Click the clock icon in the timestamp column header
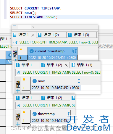 [35, 114]
